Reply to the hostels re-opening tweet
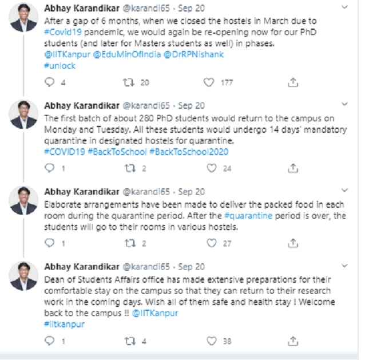 (x=49, y=82)
